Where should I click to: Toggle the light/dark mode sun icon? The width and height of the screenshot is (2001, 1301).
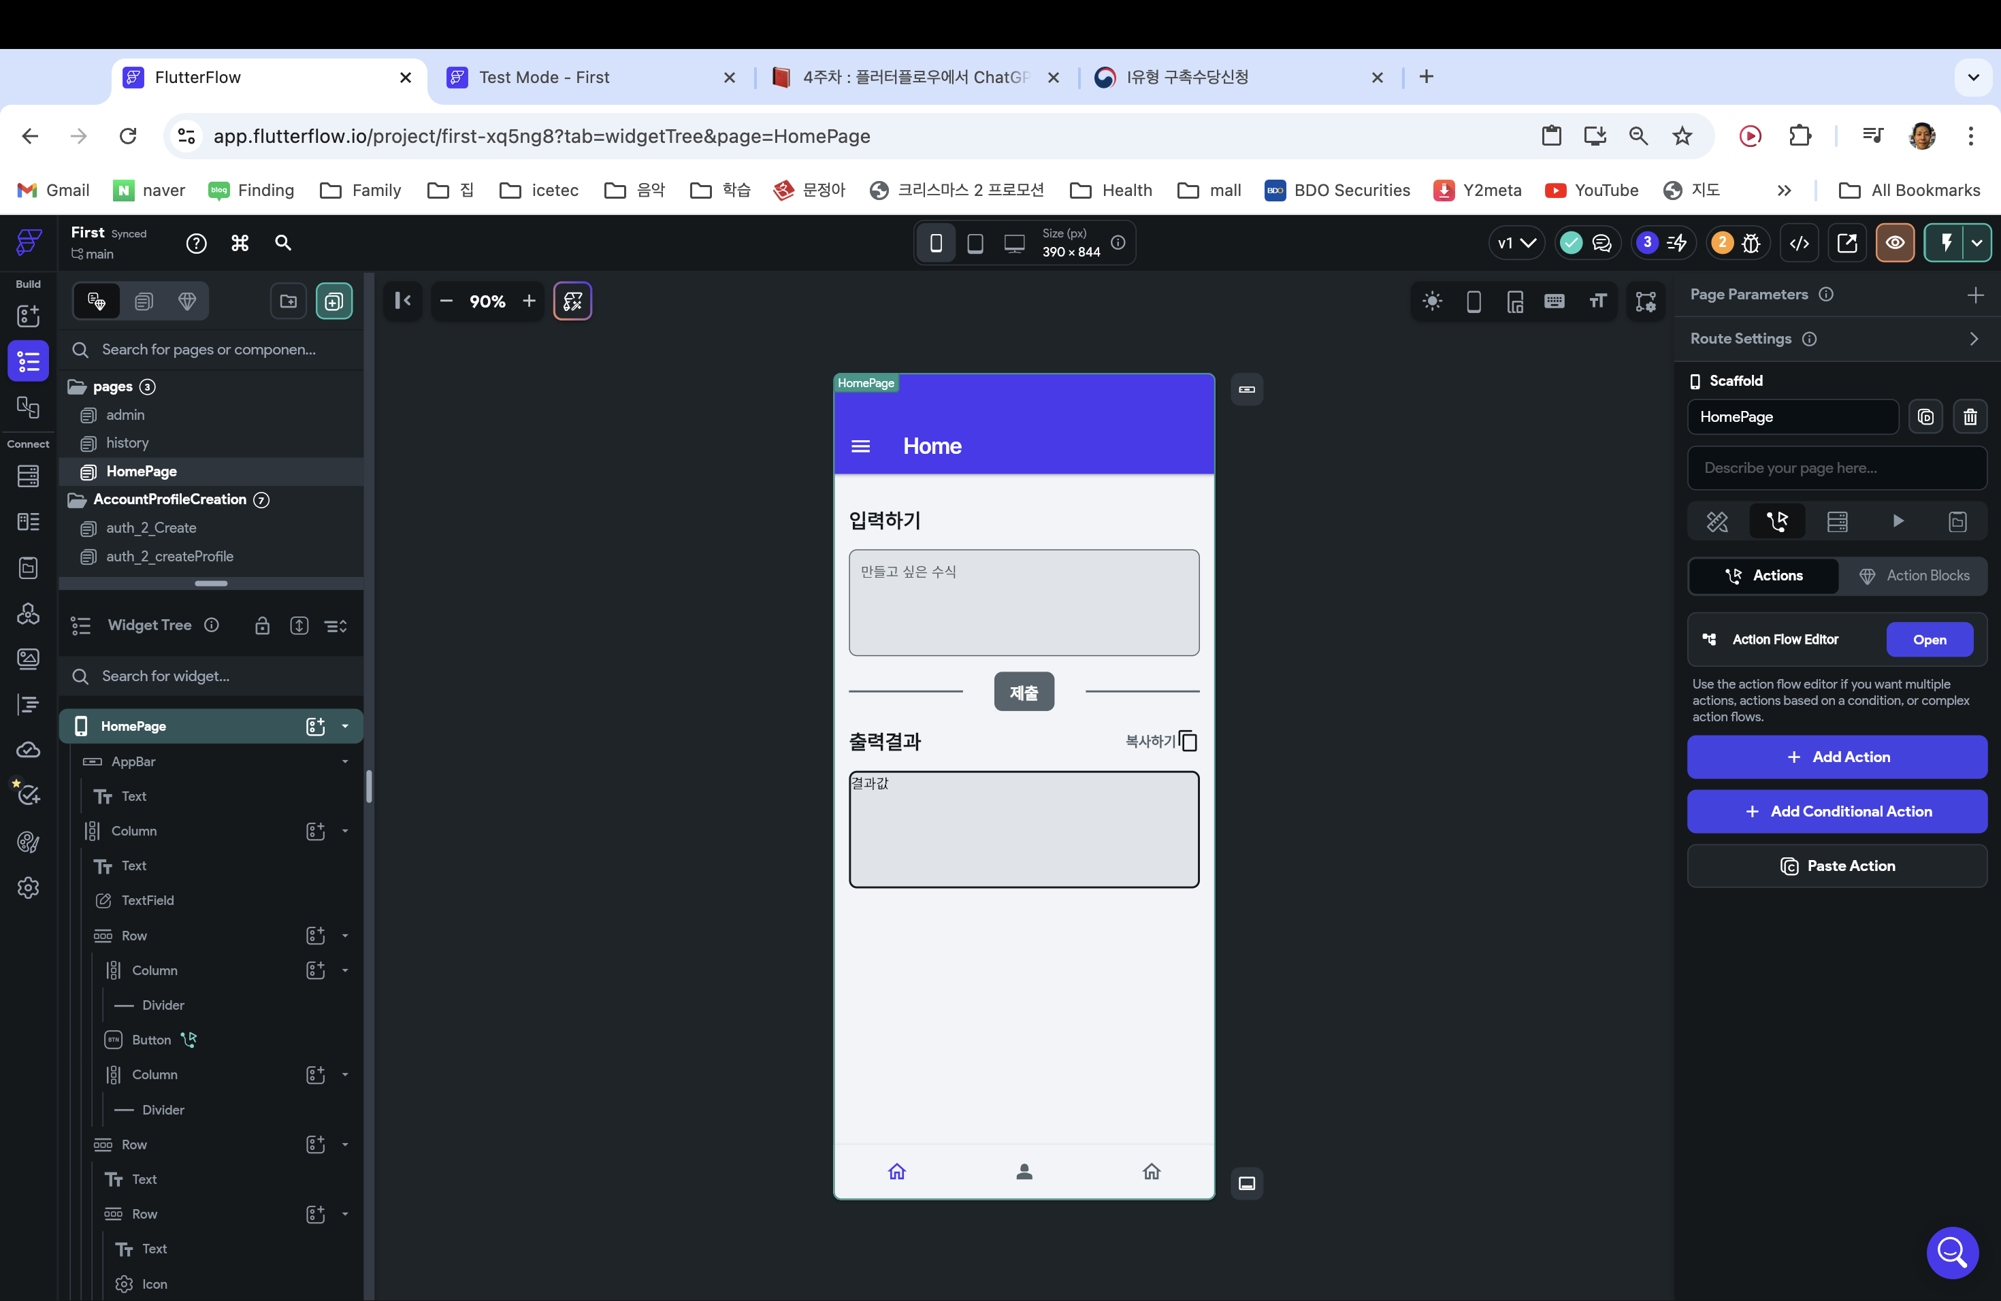click(1433, 301)
